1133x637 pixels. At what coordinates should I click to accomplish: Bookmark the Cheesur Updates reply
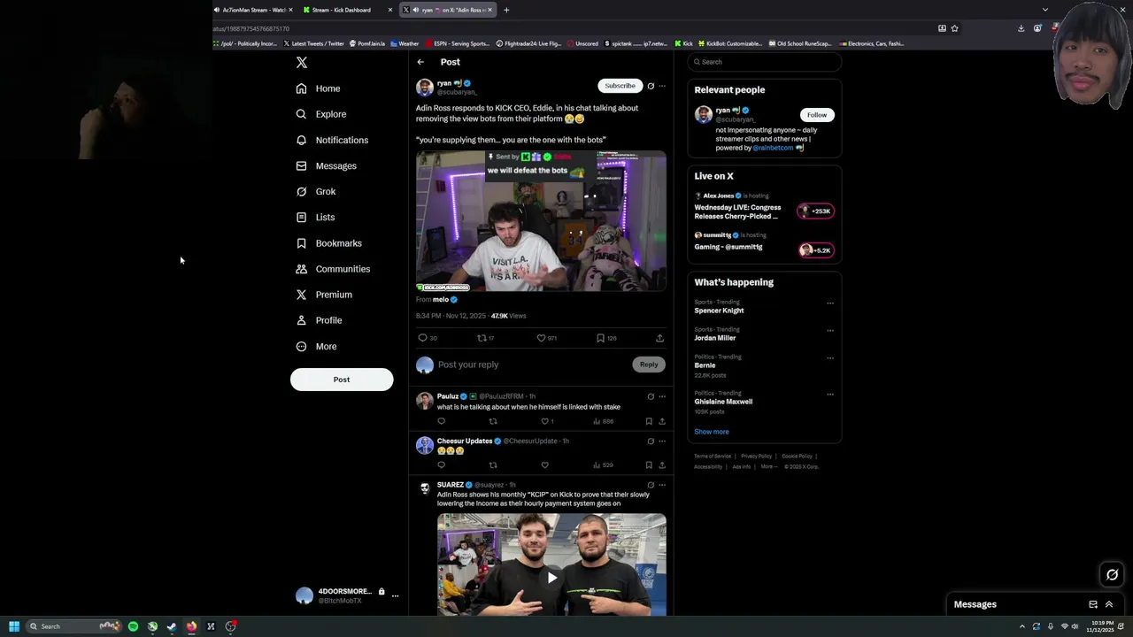pyautogui.click(x=649, y=465)
